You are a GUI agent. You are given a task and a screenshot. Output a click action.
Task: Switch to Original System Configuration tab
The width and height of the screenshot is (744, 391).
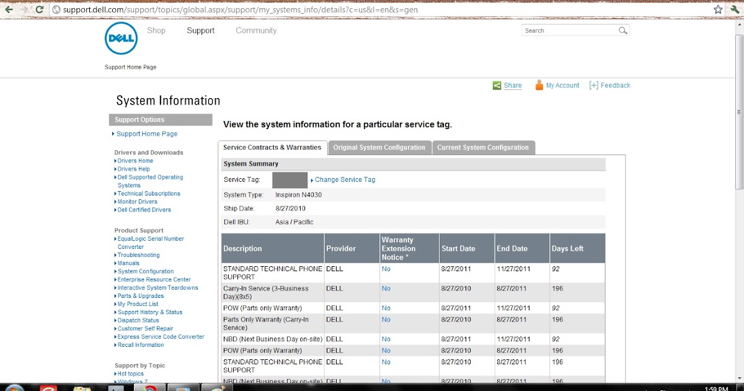(379, 148)
